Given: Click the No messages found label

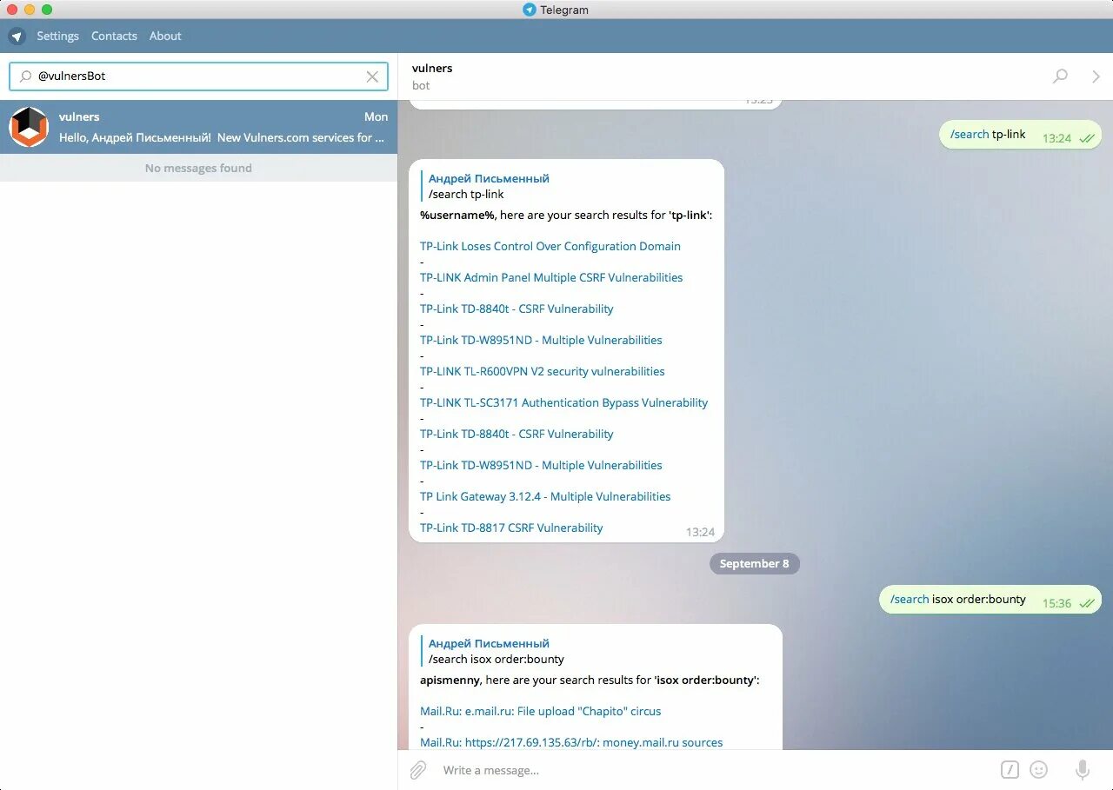Looking at the screenshot, I should click(x=198, y=168).
